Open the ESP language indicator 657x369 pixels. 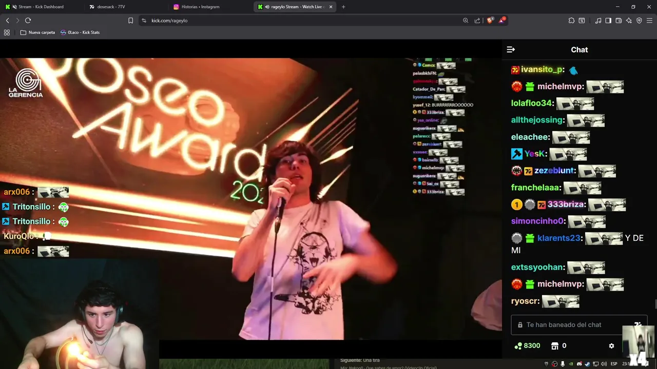pyautogui.click(x=614, y=364)
